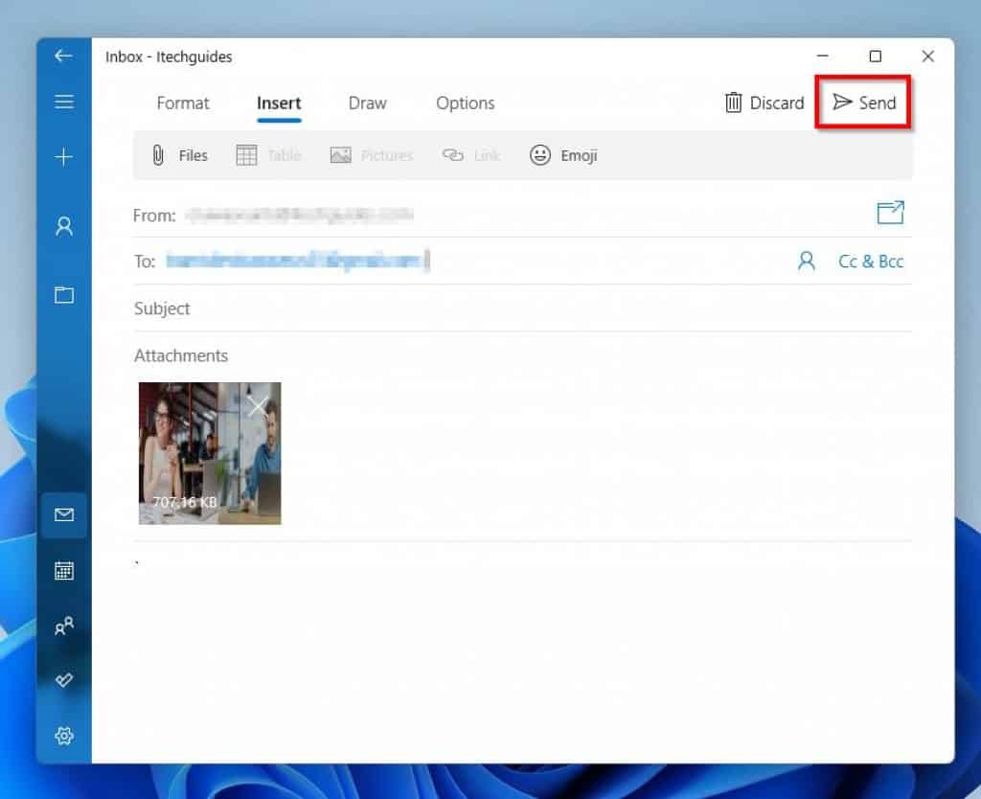Switch to Mail using the envelope icon
The width and height of the screenshot is (981, 799).
pos(64,514)
